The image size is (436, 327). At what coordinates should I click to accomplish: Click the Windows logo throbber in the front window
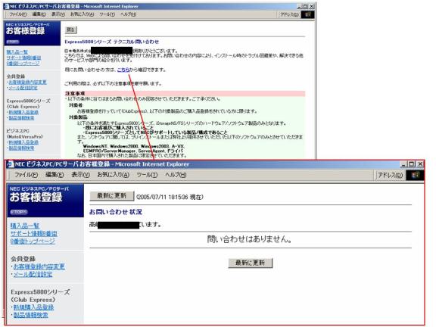click(415, 175)
